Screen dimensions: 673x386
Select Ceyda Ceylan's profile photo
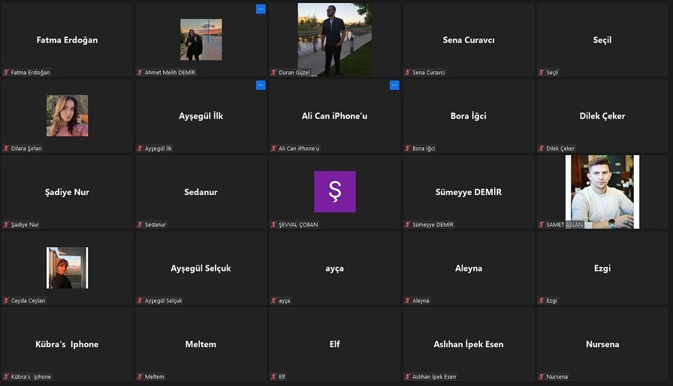point(67,268)
